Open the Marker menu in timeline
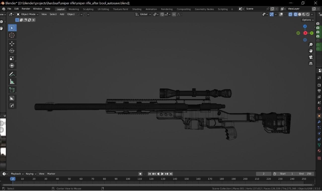 [51, 174]
